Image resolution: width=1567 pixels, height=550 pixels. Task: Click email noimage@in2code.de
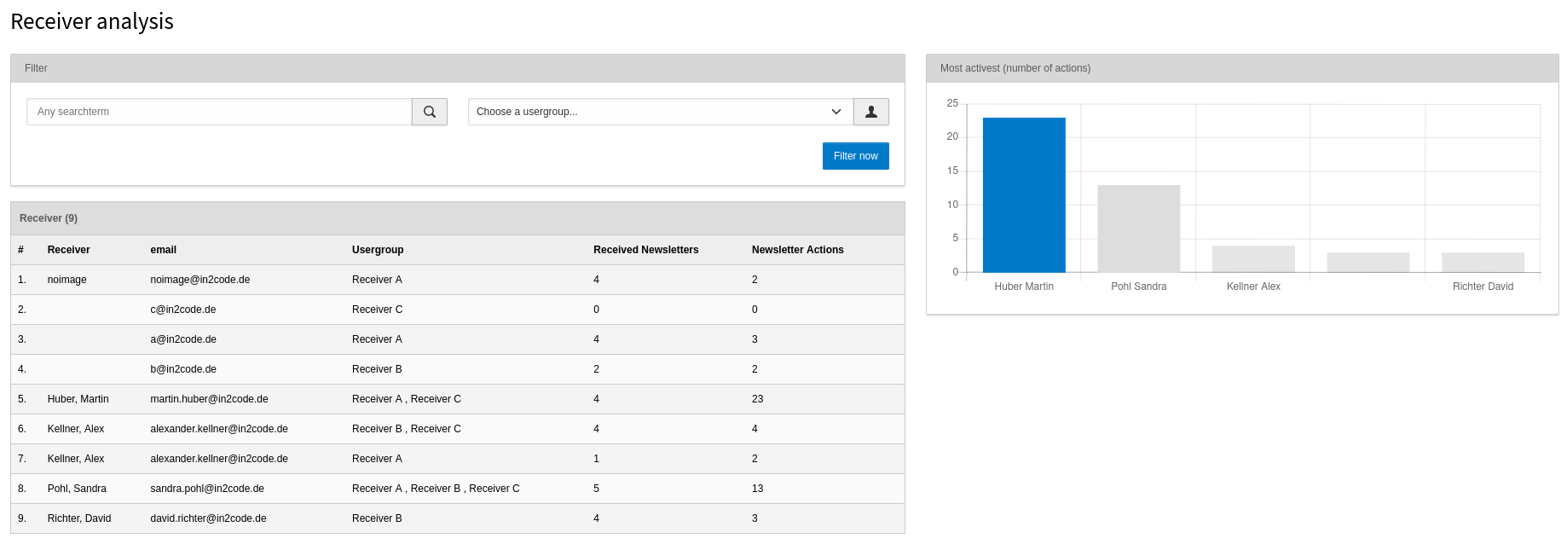pyautogui.click(x=200, y=280)
